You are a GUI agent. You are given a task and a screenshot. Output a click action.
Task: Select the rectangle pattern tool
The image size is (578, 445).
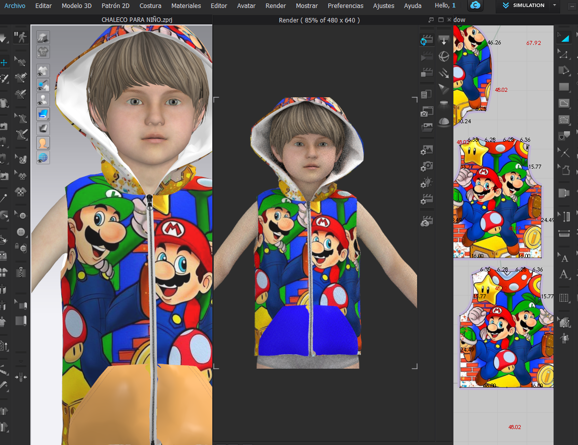(x=564, y=87)
